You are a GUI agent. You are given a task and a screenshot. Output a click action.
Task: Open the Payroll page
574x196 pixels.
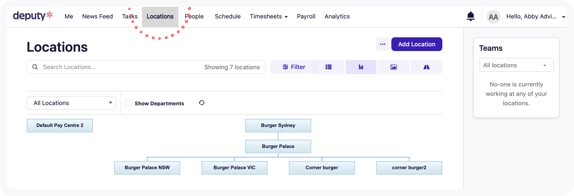[x=306, y=16]
